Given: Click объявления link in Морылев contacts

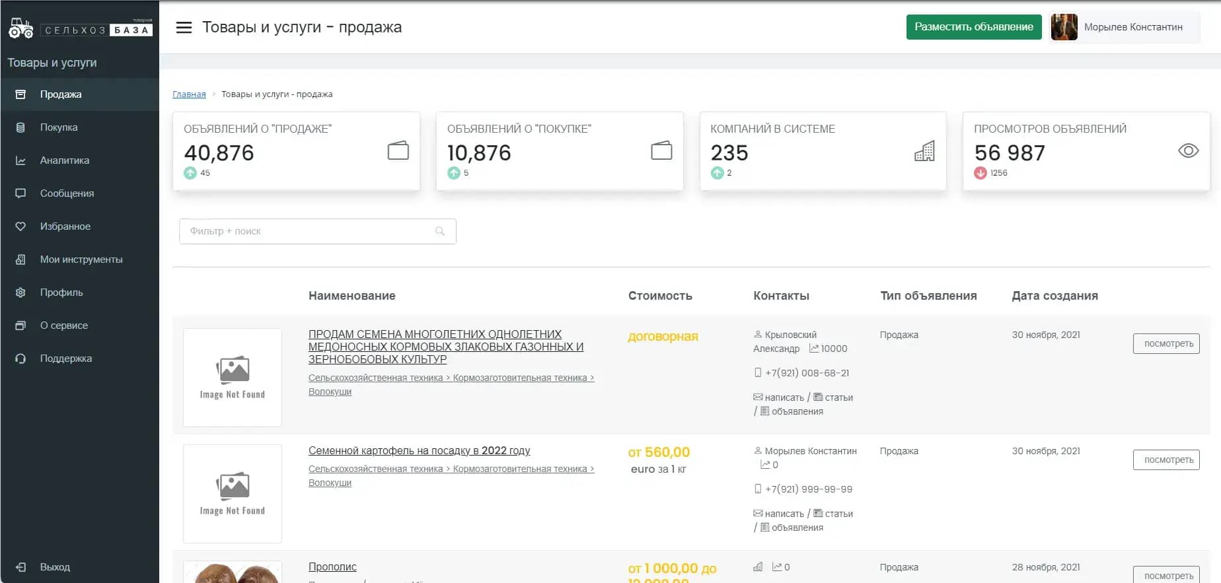Looking at the screenshot, I should click(797, 528).
